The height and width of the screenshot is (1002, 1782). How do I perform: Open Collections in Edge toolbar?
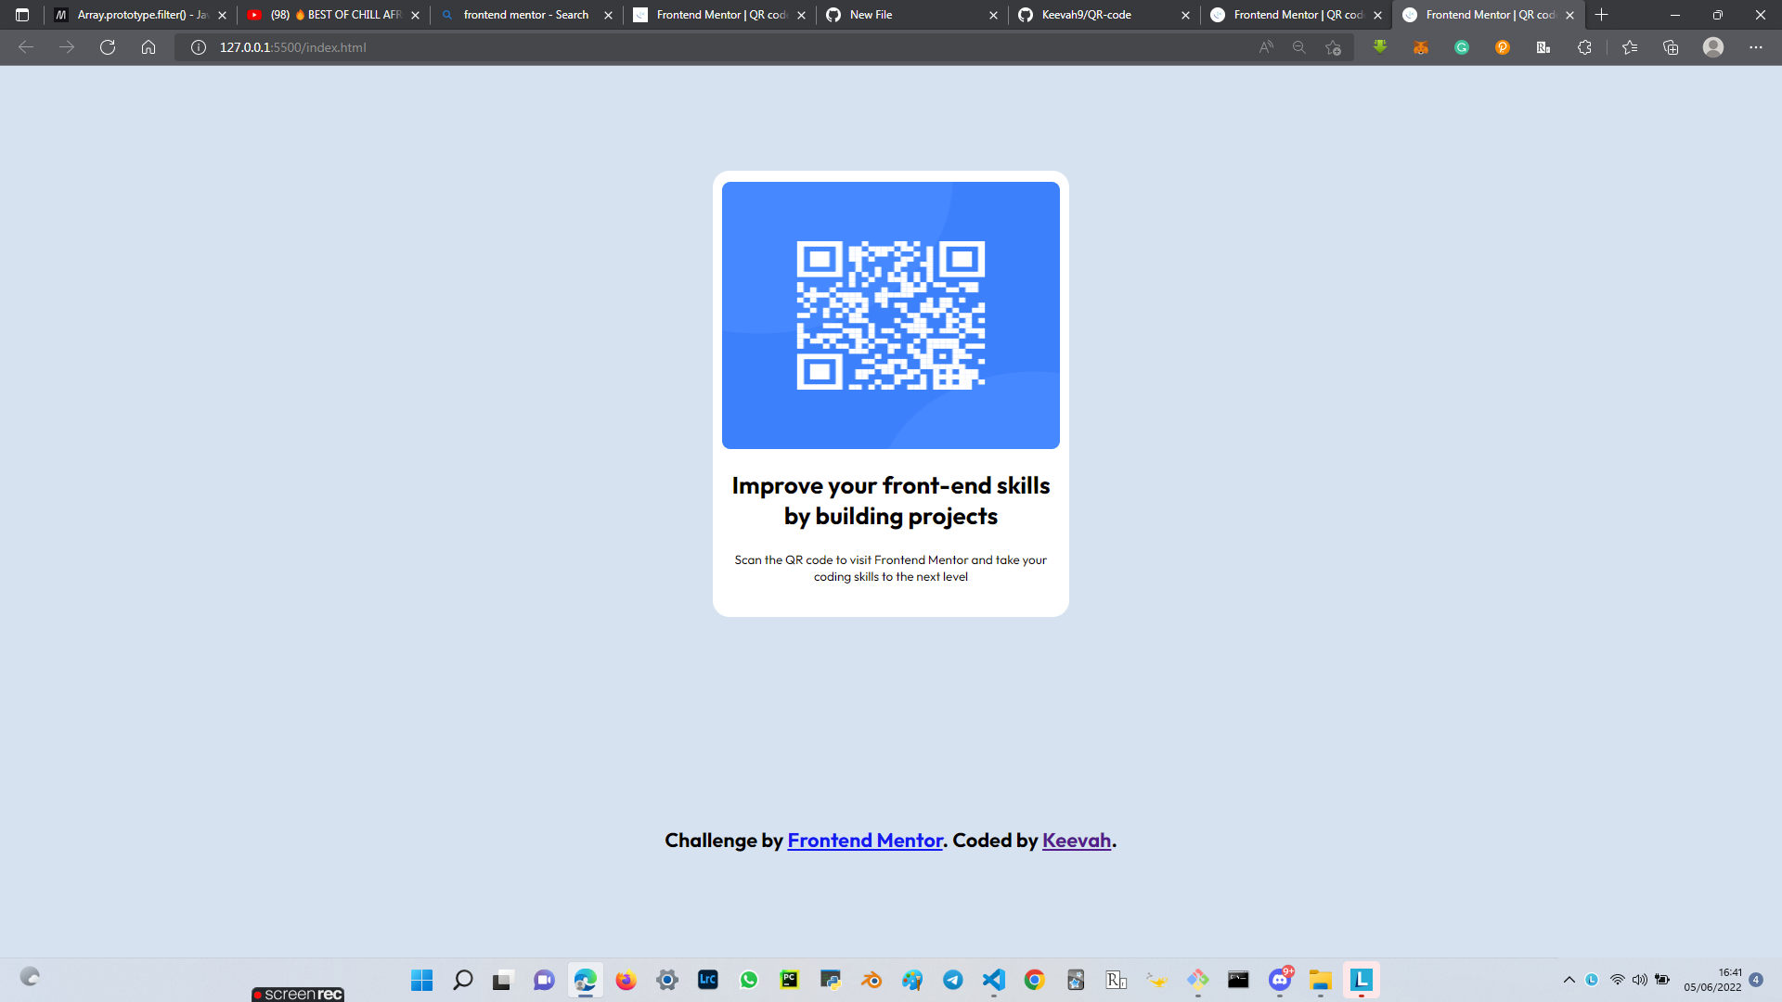coord(1671,47)
